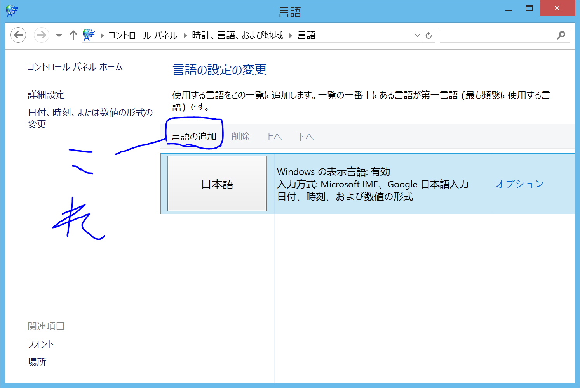580x388 pixels.
Task: Click the search magnifier icon
Action: click(x=561, y=35)
